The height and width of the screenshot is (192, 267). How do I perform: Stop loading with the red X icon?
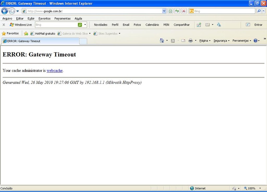tap(184, 11)
